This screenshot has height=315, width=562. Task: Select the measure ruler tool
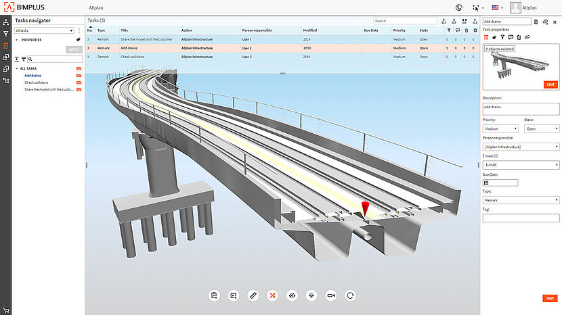(253, 295)
